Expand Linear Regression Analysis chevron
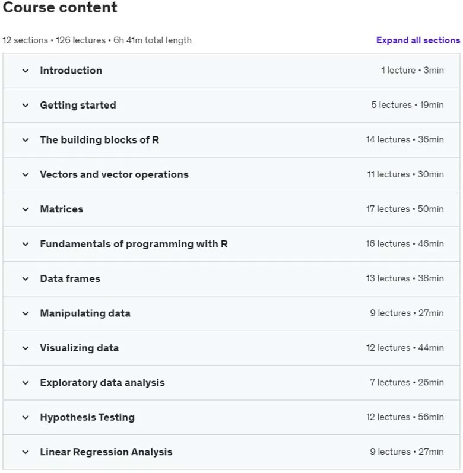Viewport: 463px width, 473px height. pyautogui.click(x=26, y=452)
